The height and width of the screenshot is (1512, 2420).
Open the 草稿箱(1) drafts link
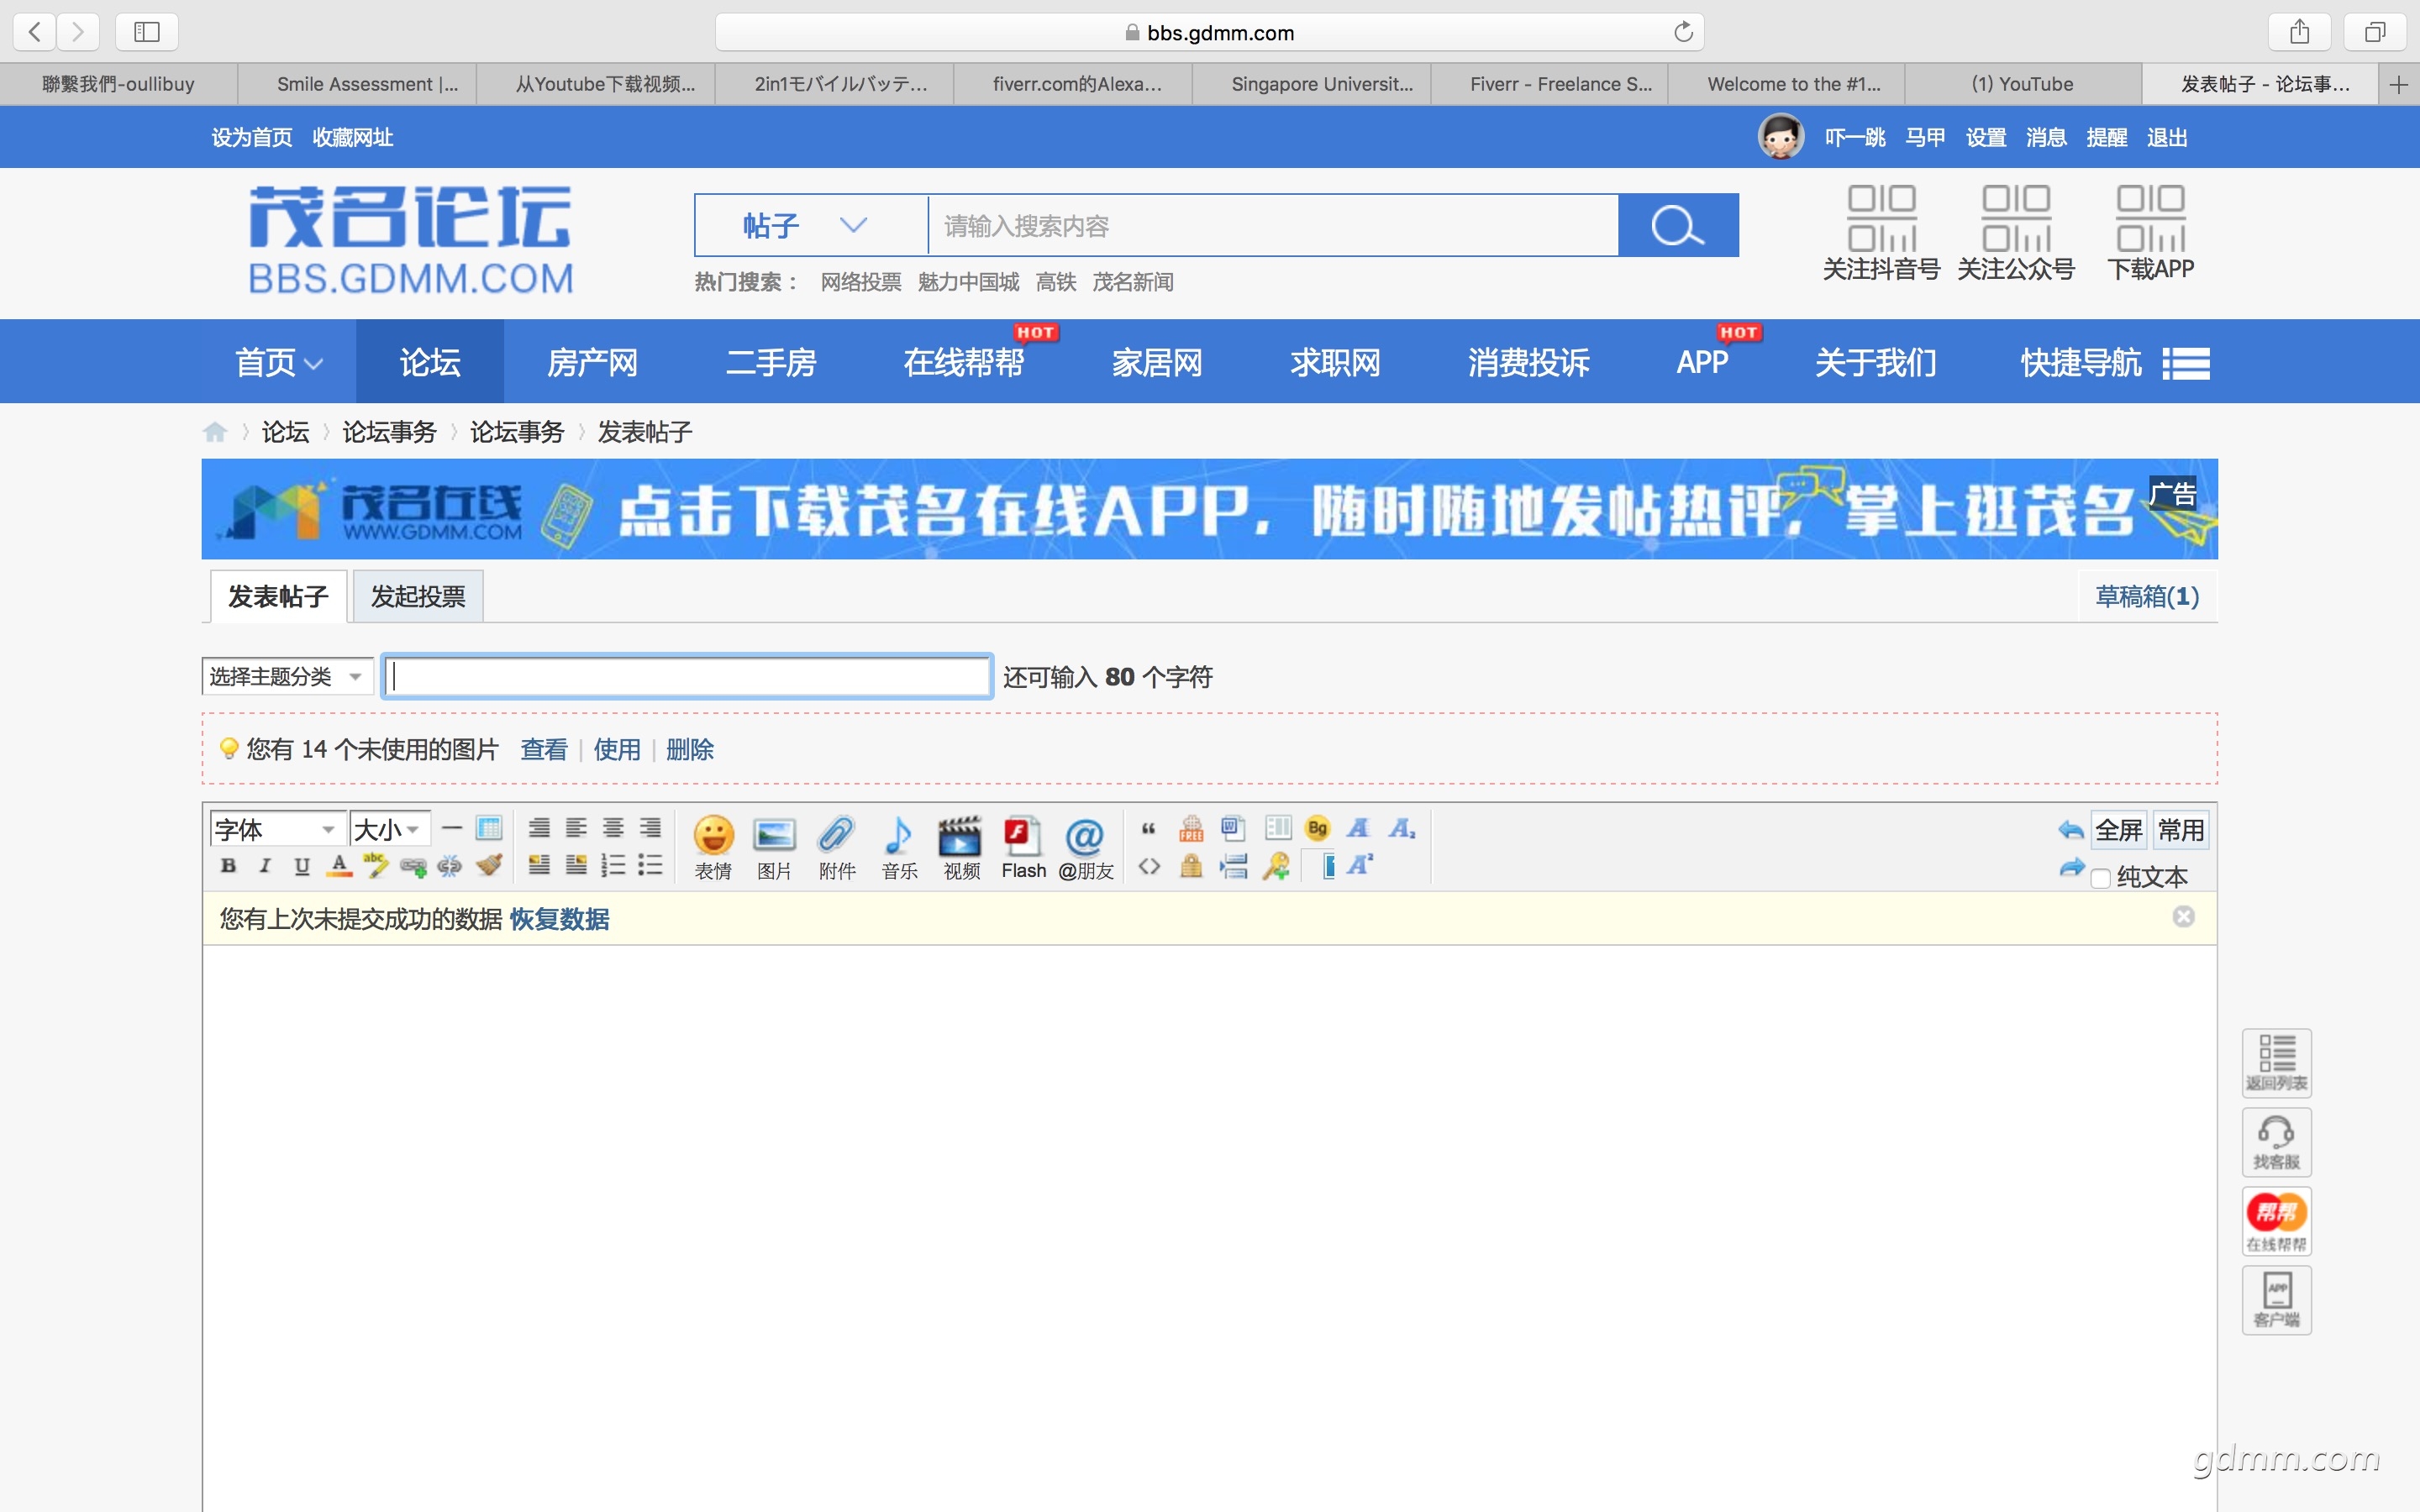pos(2147,597)
